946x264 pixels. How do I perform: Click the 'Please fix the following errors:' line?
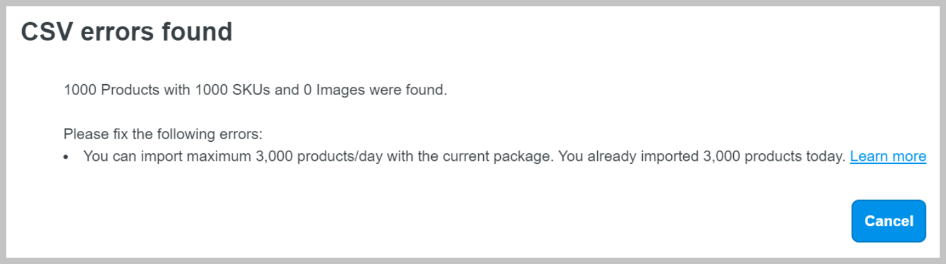(x=163, y=134)
